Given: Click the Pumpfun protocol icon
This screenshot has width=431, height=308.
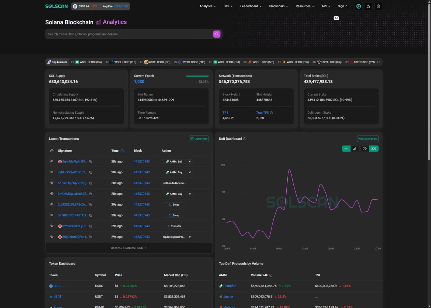Looking at the screenshot, I should click(x=221, y=286).
